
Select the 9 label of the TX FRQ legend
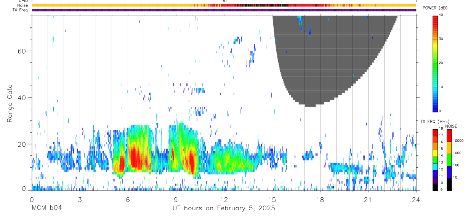pos(441,189)
